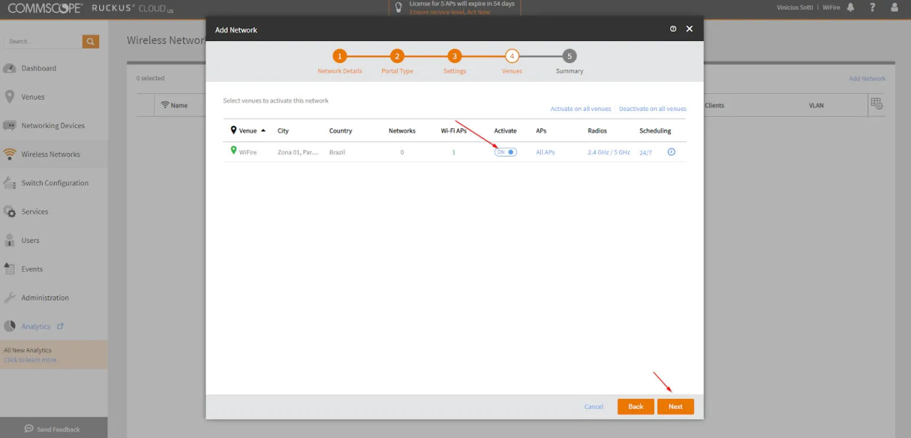Click the license lightbulb icon
911x438 pixels.
(x=399, y=7)
